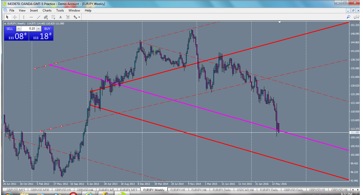Activate the cursor arrow tool
Viewport: 363px width, 195px height.
(7, 17)
